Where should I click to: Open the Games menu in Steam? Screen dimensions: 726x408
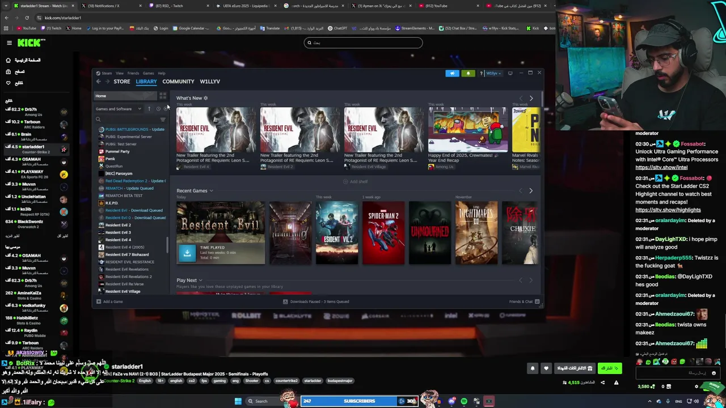tap(148, 73)
